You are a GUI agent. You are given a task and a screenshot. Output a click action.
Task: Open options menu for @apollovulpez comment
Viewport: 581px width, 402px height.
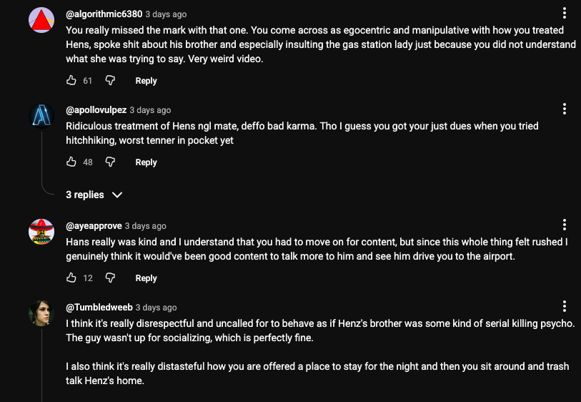coord(565,109)
